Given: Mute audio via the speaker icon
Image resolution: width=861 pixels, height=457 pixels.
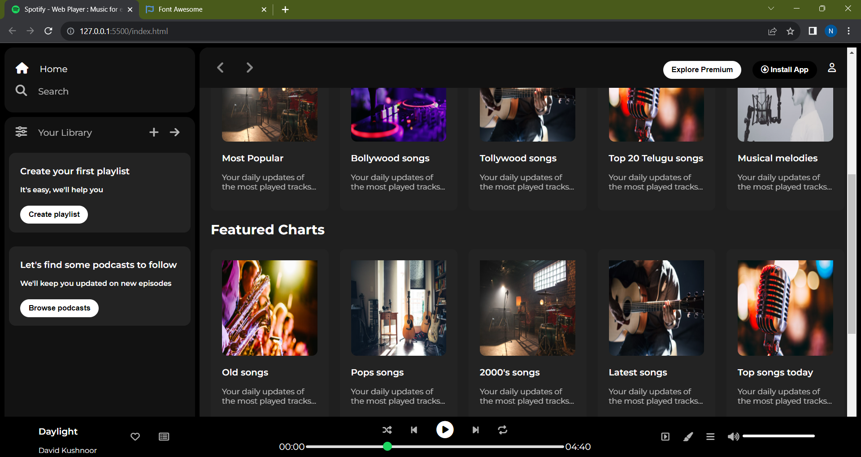Looking at the screenshot, I should pos(733,436).
